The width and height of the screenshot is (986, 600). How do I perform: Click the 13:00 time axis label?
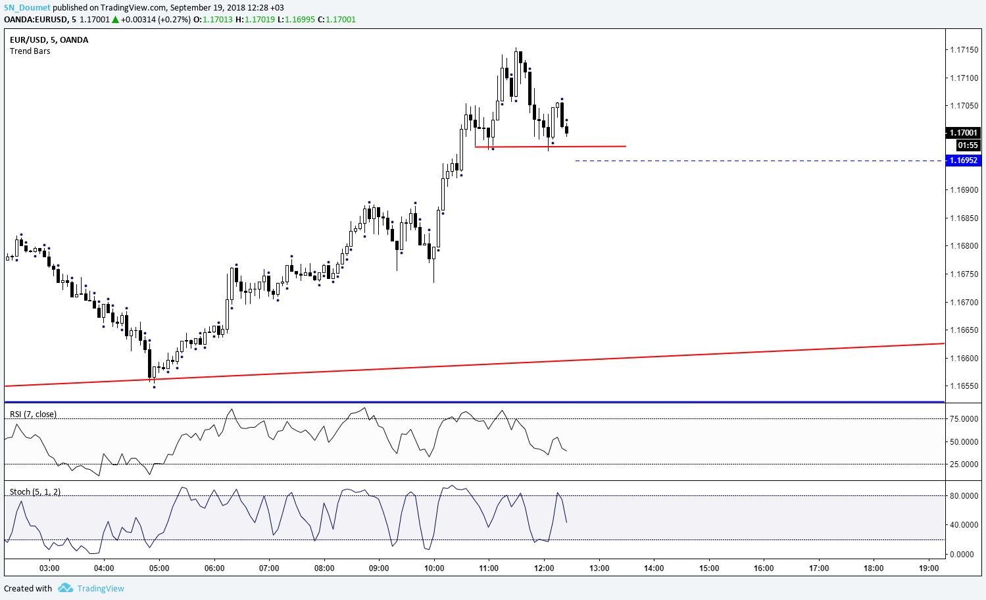(599, 568)
